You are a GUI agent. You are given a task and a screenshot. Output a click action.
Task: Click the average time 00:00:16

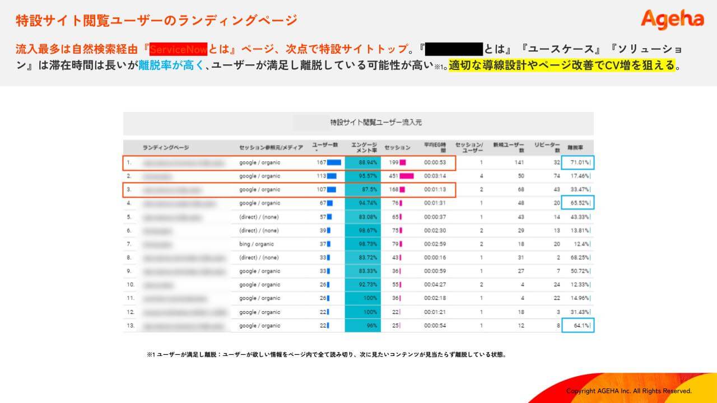(x=435, y=257)
